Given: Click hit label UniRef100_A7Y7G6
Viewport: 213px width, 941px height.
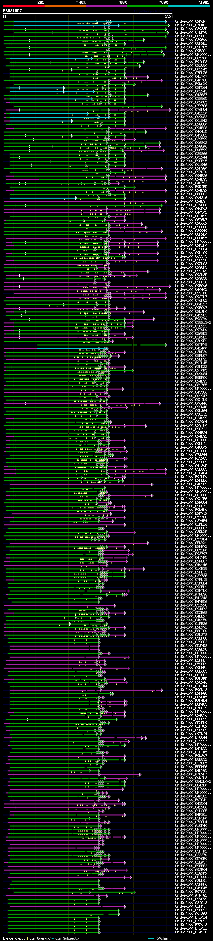Looking at the screenshot, I should pyautogui.click(x=191, y=106).
